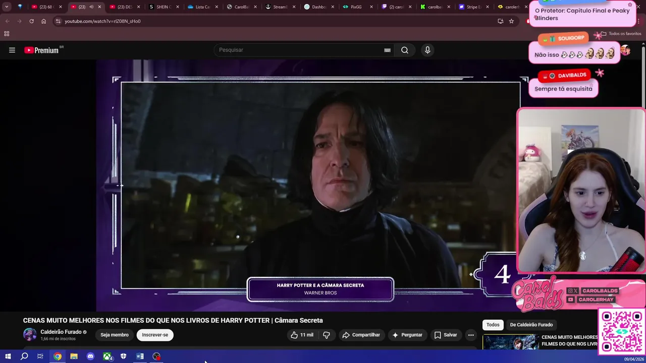Open the Caldeirão Furado channel avatar
This screenshot has height=363, width=646.
pos(30,335)
